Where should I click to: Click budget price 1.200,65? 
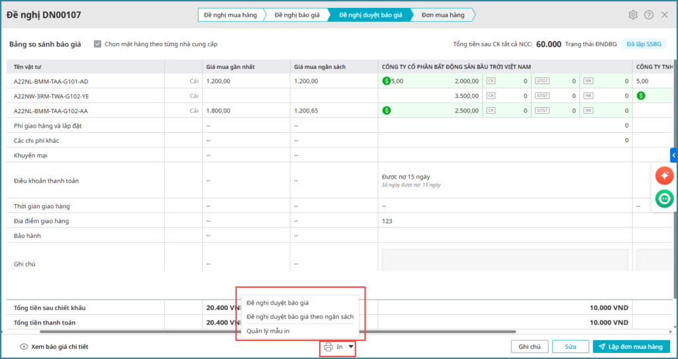[x=306, y=110]
